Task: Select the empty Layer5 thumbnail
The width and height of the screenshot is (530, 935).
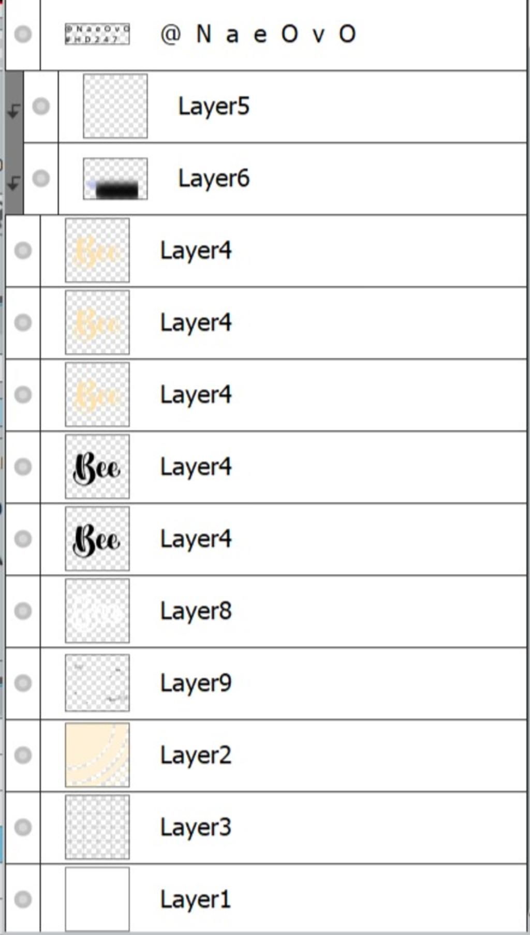Action: point(115,106)
